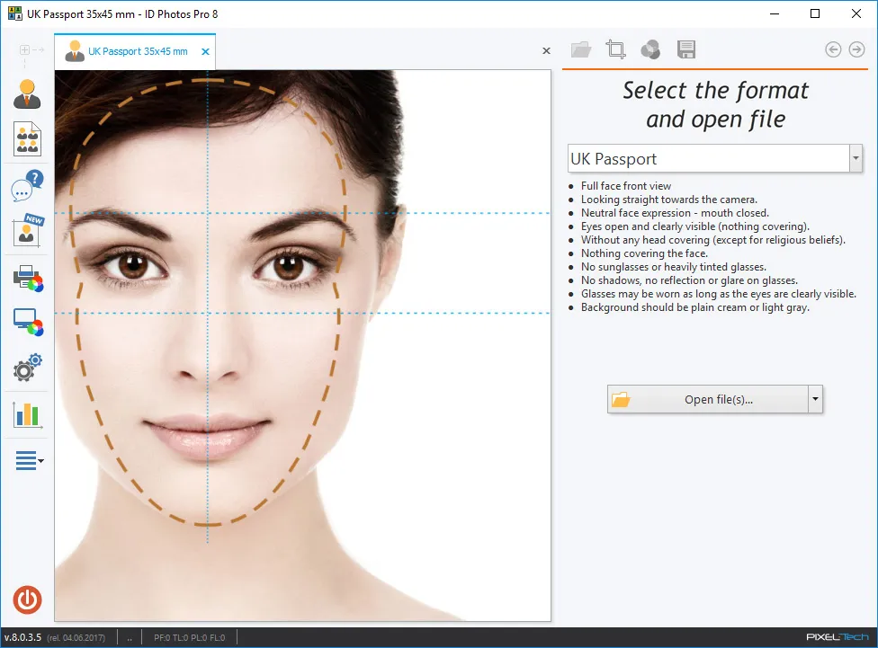The height and width of the screenshot is (648, 878).
Task: Click the power exit icon
Action: click(x=26, y=599)
